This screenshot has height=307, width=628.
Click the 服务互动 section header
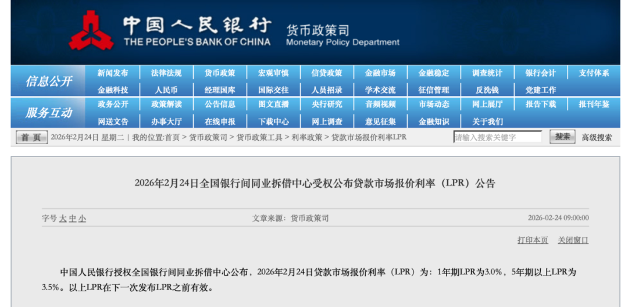(49, 113)
